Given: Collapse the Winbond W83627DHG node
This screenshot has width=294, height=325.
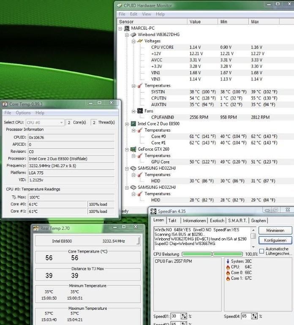Looking at the screenshot, I should coord(127,35).
